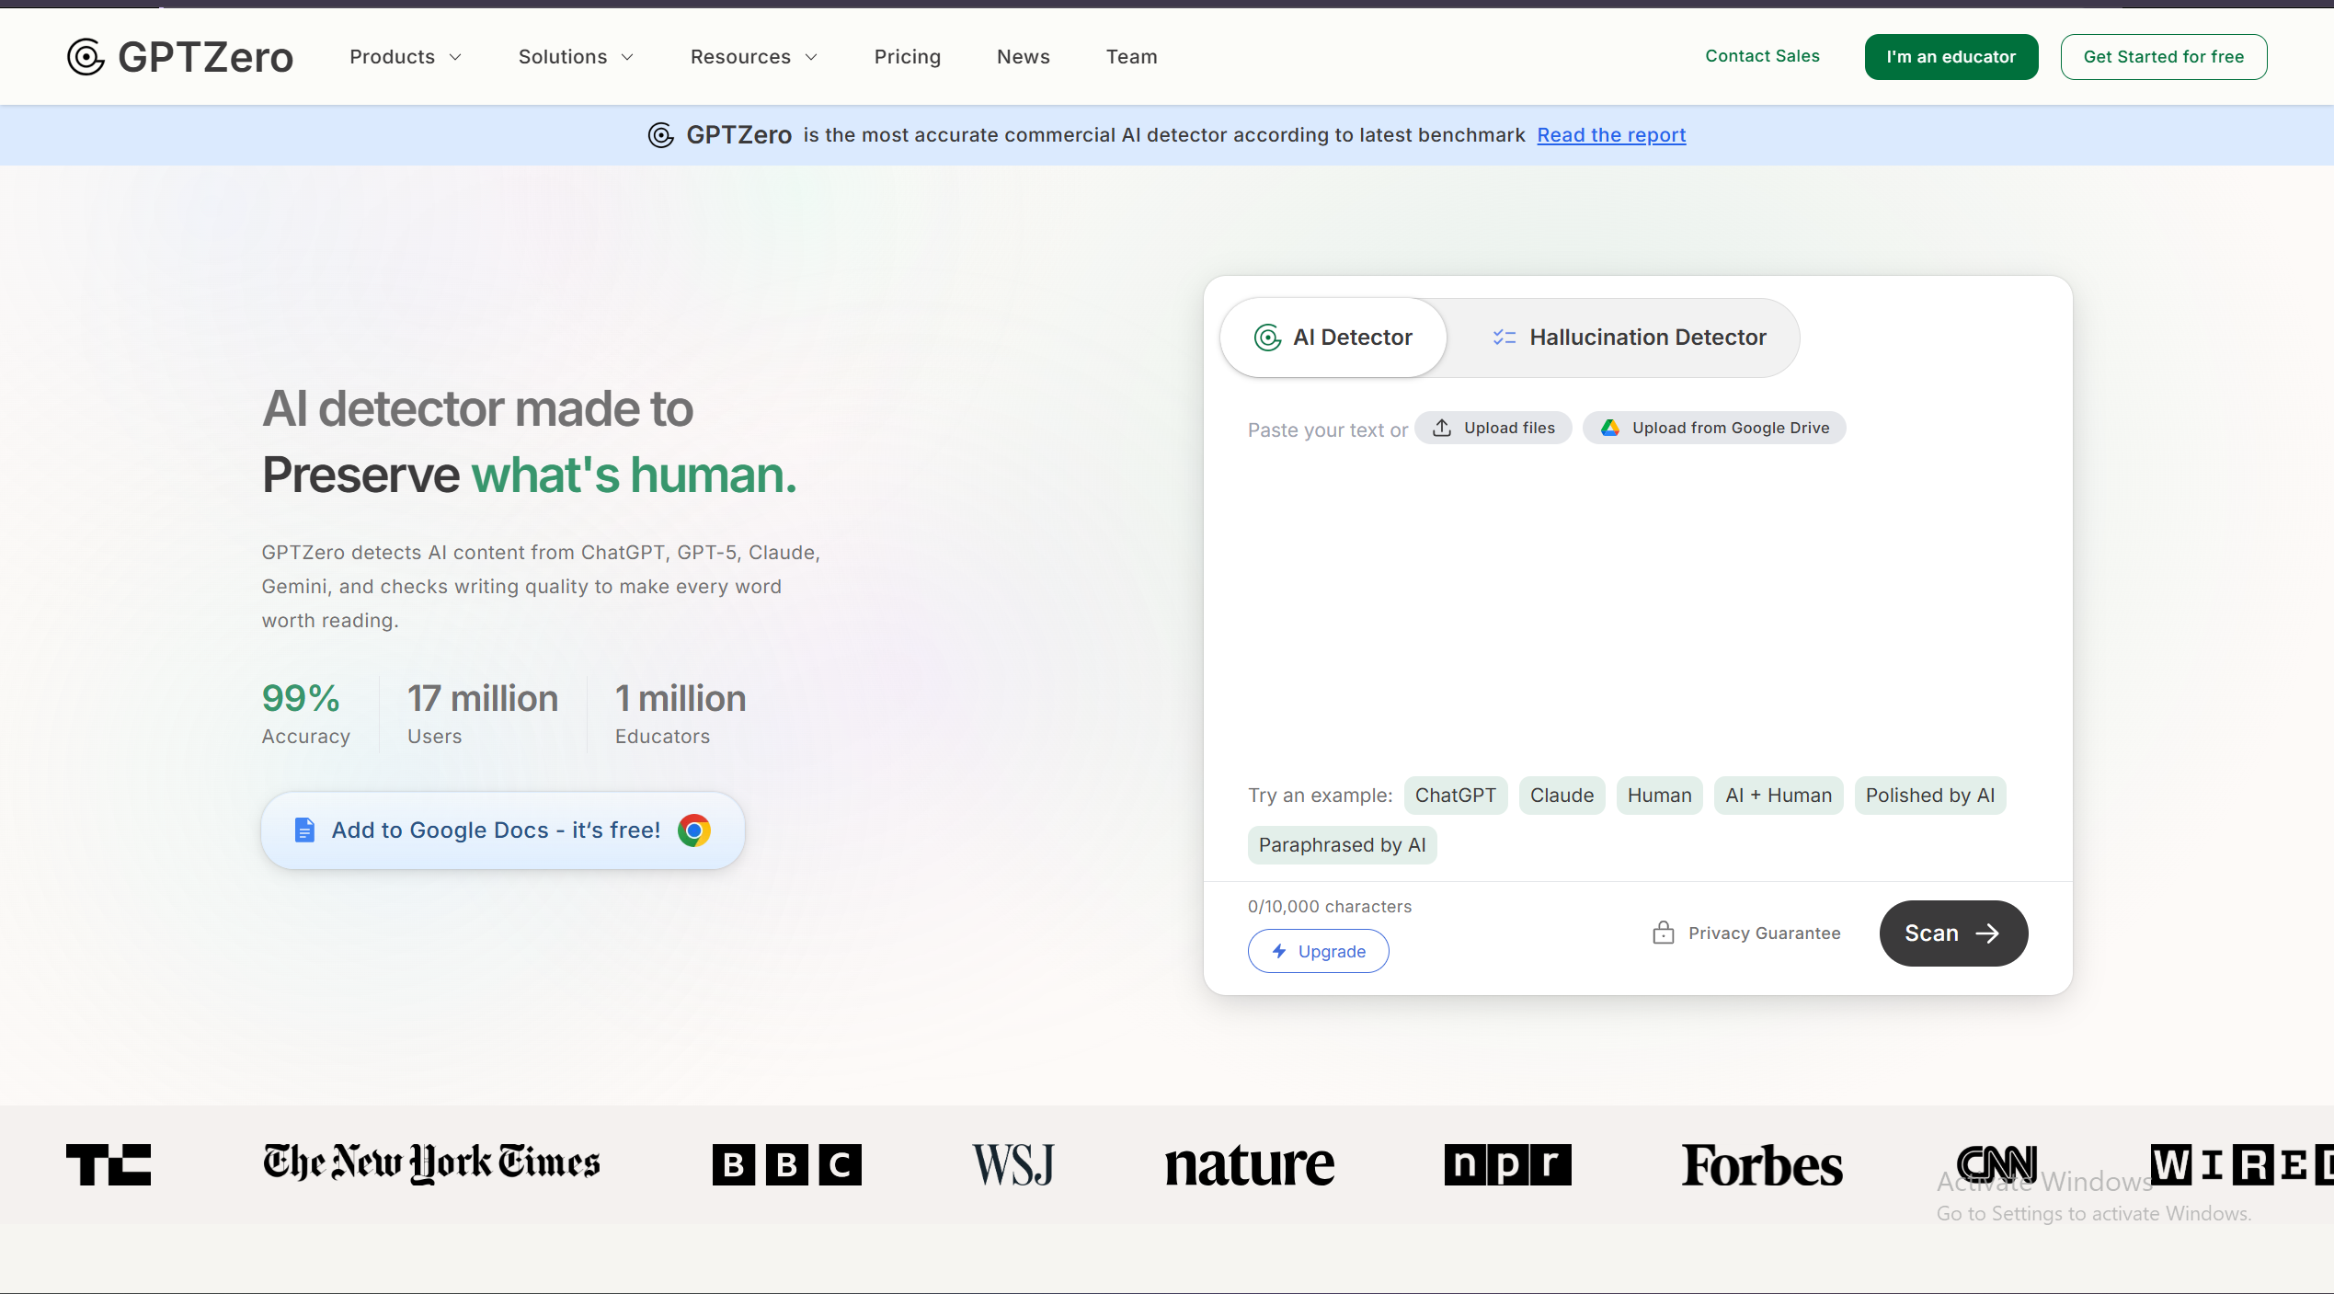This screenshot has height=1294, width=2334.
Task: Try the AI + Human example
Action: point(1779,796)
